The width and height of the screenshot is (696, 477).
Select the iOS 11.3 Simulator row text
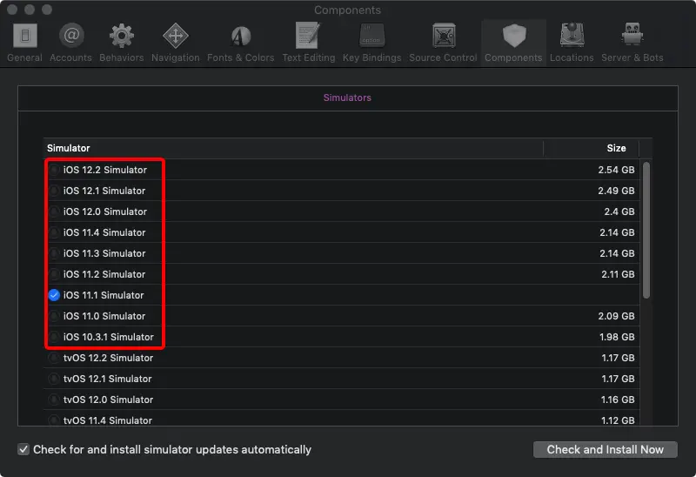[x=104, y=253]
